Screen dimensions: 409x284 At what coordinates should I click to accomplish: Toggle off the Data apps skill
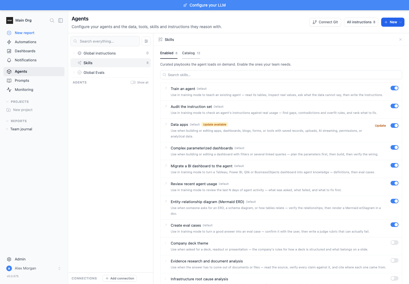tap(395, 126)
